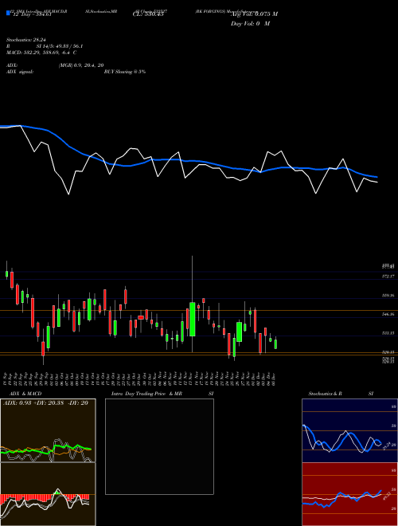
Task: Click the 'Stochastics & R SI' panel title
Action: 341,394
